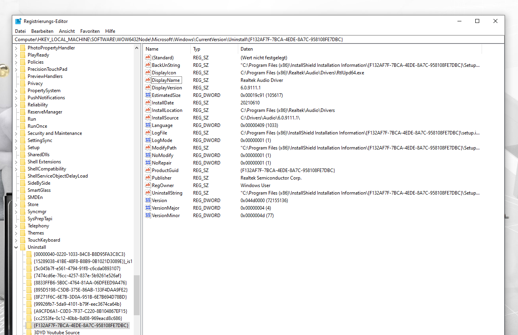This screenshot has height=335, width=518.
Task: Click the Language DWORD icon
Action: (x=148, y=125)
